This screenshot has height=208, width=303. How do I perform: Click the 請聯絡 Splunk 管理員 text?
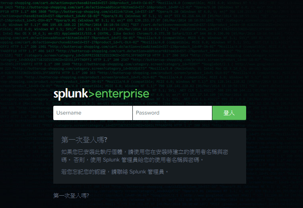pos(138,172)
